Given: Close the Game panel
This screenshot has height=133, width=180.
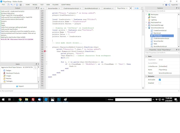Looking at the screenshot, I should pyautogui.click(x=38, y=64).
